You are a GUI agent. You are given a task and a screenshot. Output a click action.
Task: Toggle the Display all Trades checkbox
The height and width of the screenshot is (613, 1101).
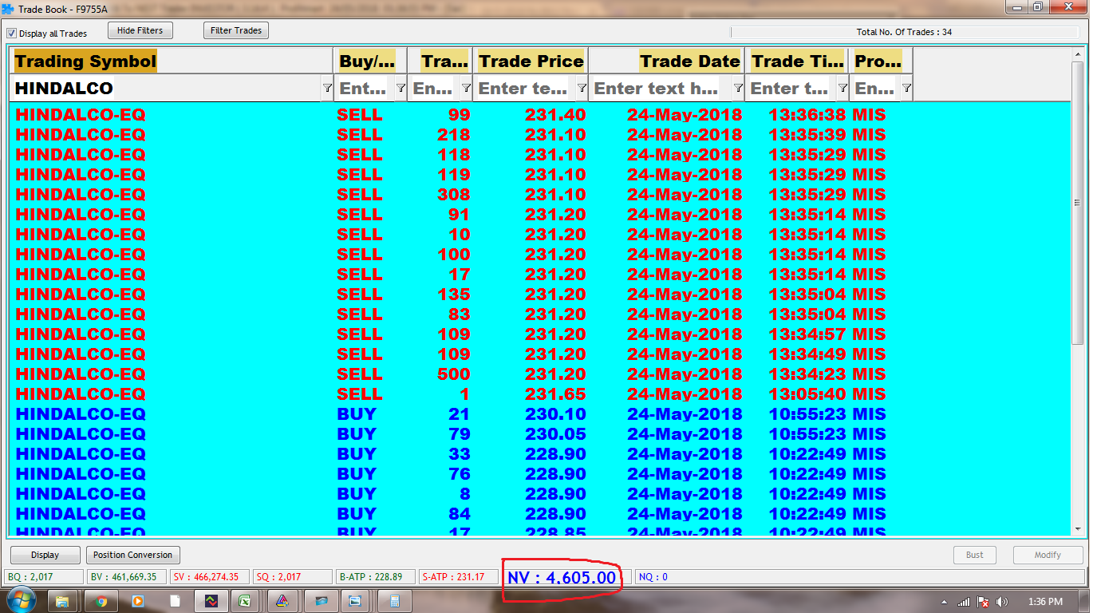[x=11, y=34]
